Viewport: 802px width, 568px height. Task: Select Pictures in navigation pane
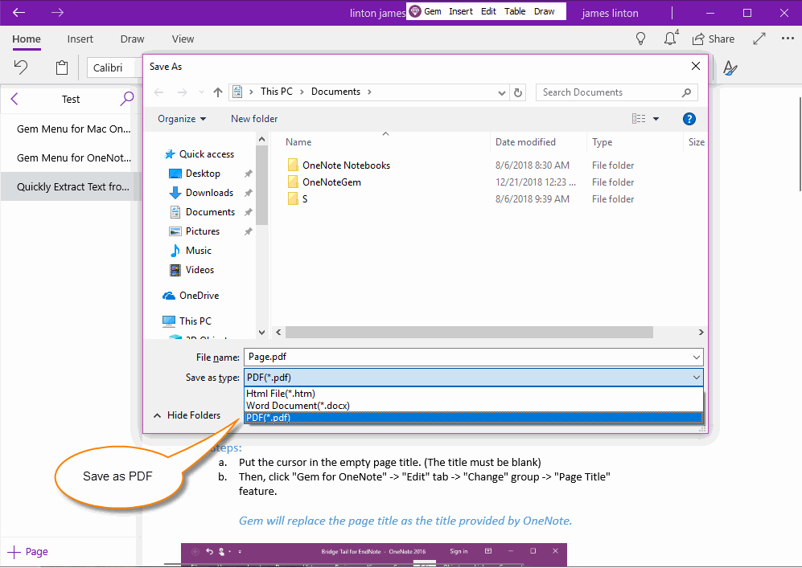196,231
